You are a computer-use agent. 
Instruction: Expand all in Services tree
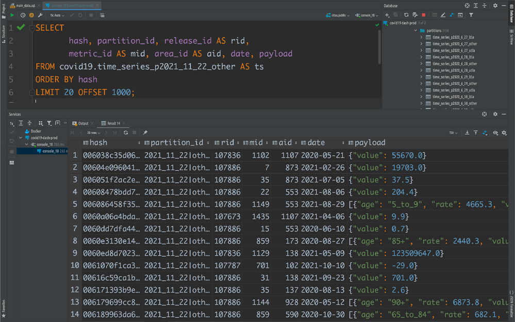[21, 123]
